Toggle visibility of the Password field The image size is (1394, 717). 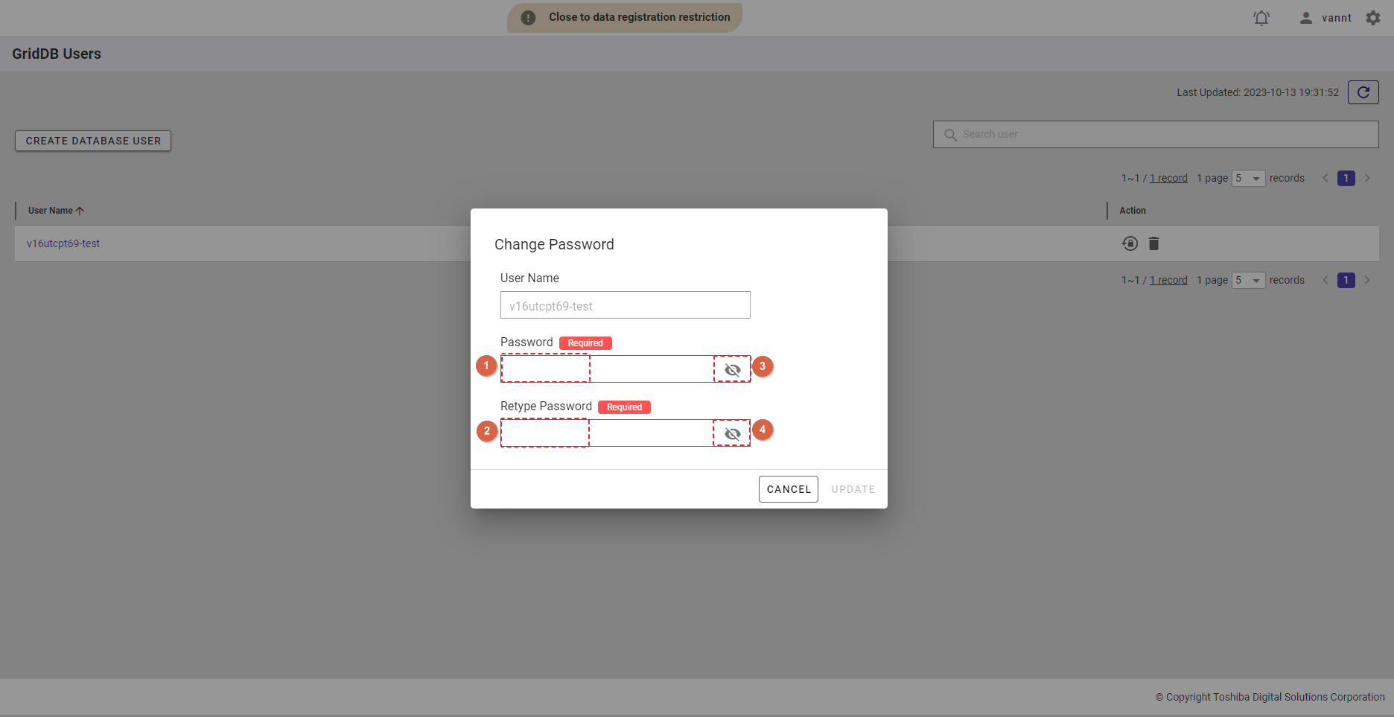point(732,369)
